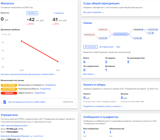
Task: Select the Прибыль indicator tab
Action: click(x=32, y=13)
